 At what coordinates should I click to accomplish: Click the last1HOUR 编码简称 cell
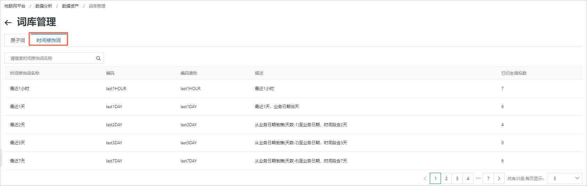tap(191, 89)
